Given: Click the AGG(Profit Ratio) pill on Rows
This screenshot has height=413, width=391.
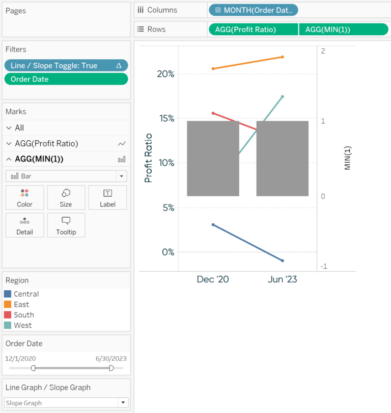Looking at the screenshot, I should click(x=253, y=29).
